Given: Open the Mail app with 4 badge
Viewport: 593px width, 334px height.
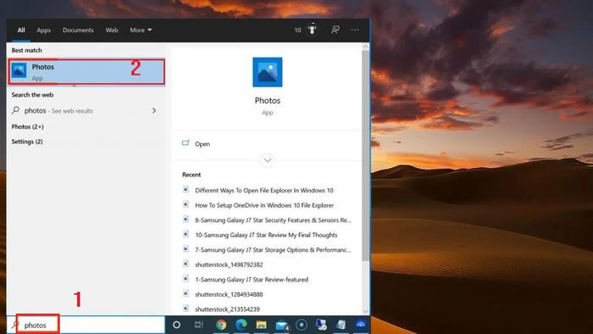Looking at the screenshot, I should 282,326.
